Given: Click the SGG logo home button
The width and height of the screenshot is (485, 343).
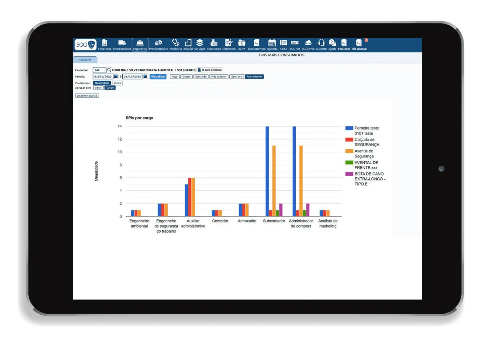Looking at the screenshot, I should [85, 45].
